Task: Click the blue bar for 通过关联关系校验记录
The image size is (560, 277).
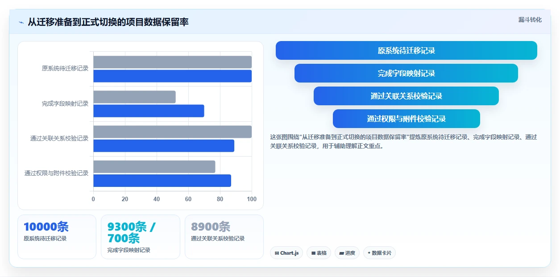Action: tap(164, 146)
